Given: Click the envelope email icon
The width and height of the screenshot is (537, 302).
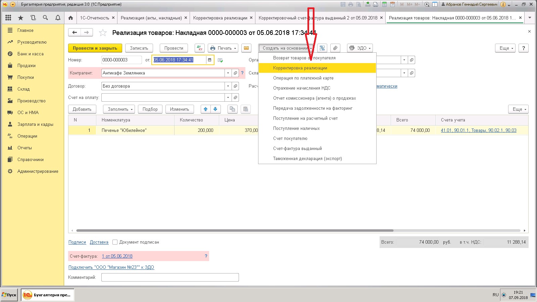Looking at the screenshot, I should [x=246, y=48].
